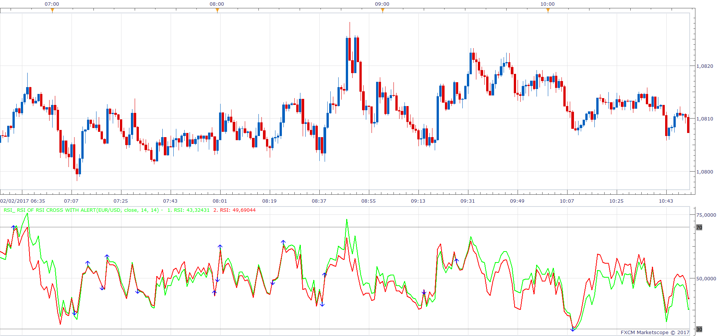Click the red '2. RSI: 49,69044' value
This screenshot has width=720, height=336.
(x=234, y=210)
